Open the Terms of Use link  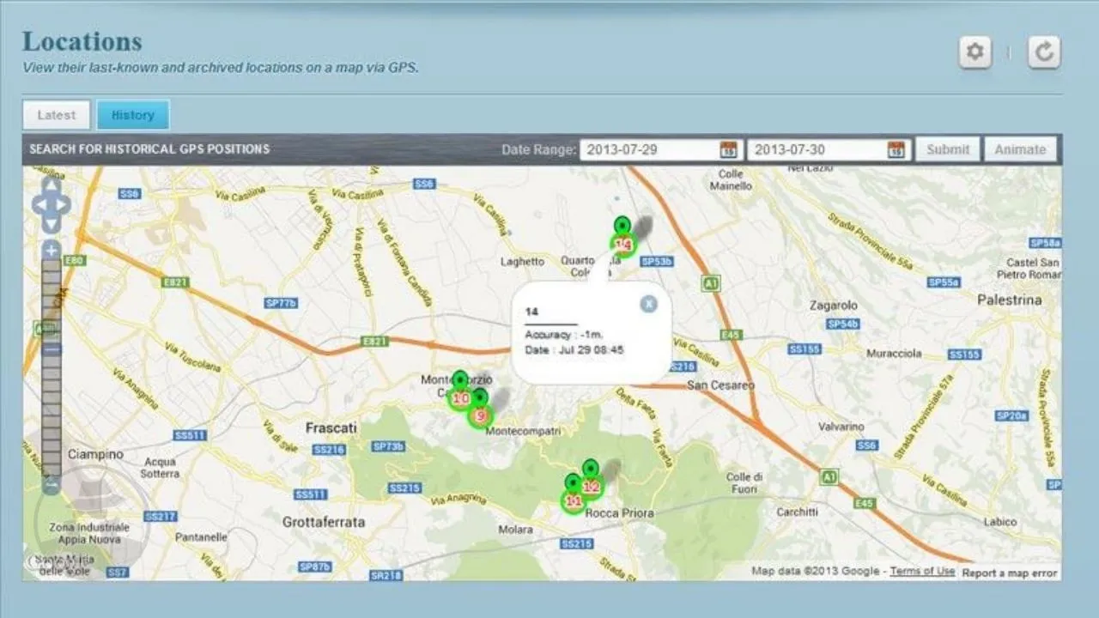pyautogui.click(x=922, y=571)
